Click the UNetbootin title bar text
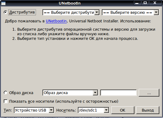Image resolution: width=163 pixels, height=118 pixels. [70, 3]
